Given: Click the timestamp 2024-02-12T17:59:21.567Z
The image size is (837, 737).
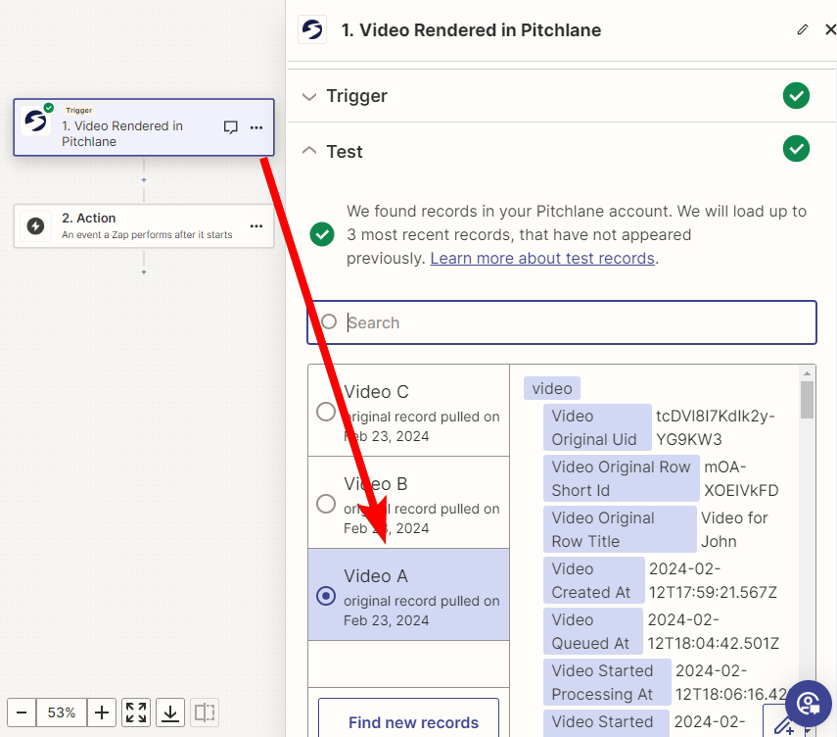Looking at the screenshot, I should tap(713, 580).
